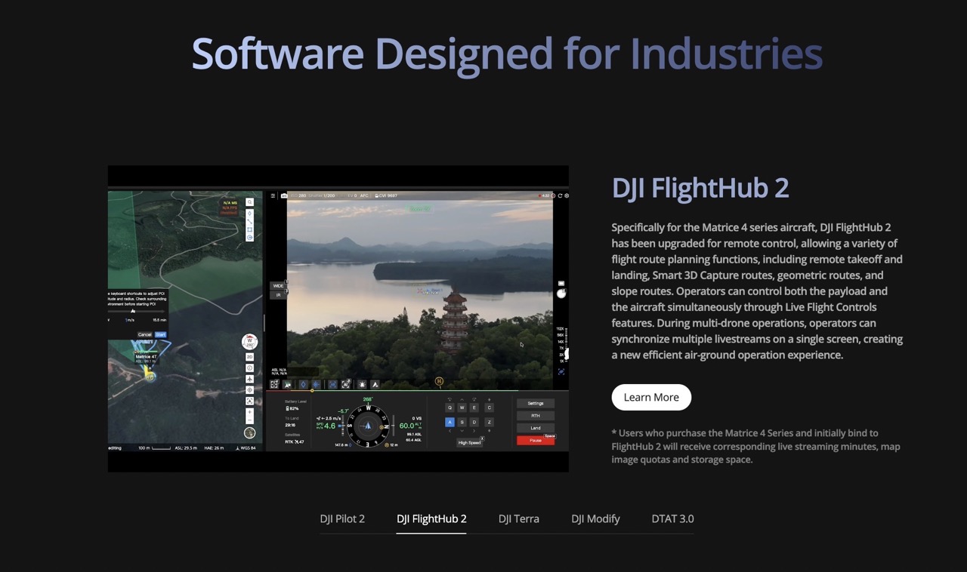This screenshot has width=967, height=572.
Task: Switch to WIDE camera view
Action: point(278,286)
